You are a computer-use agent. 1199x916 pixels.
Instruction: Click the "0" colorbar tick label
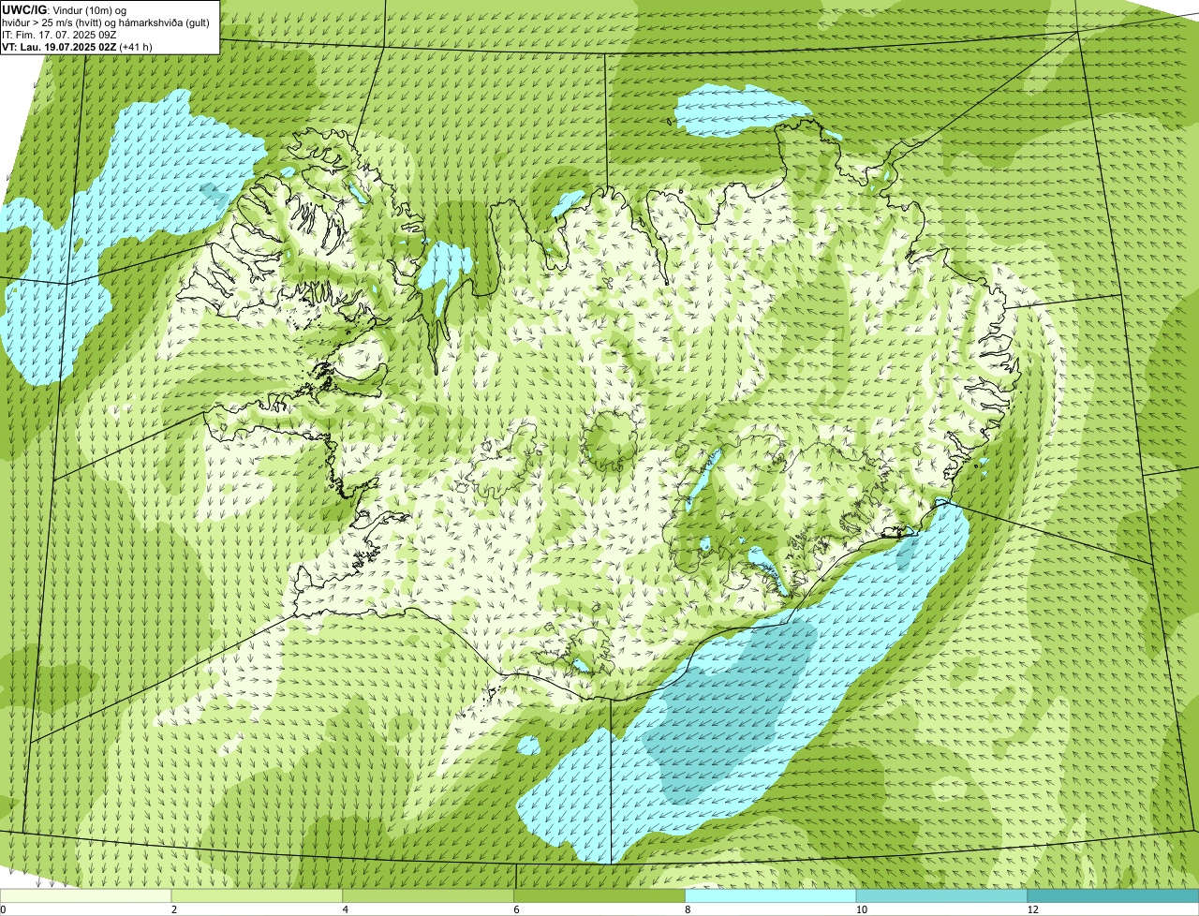(4, 909)
